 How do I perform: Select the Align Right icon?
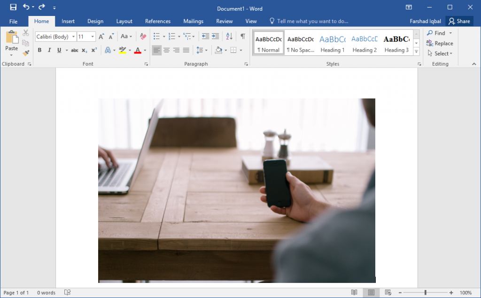tap(176, 49)
